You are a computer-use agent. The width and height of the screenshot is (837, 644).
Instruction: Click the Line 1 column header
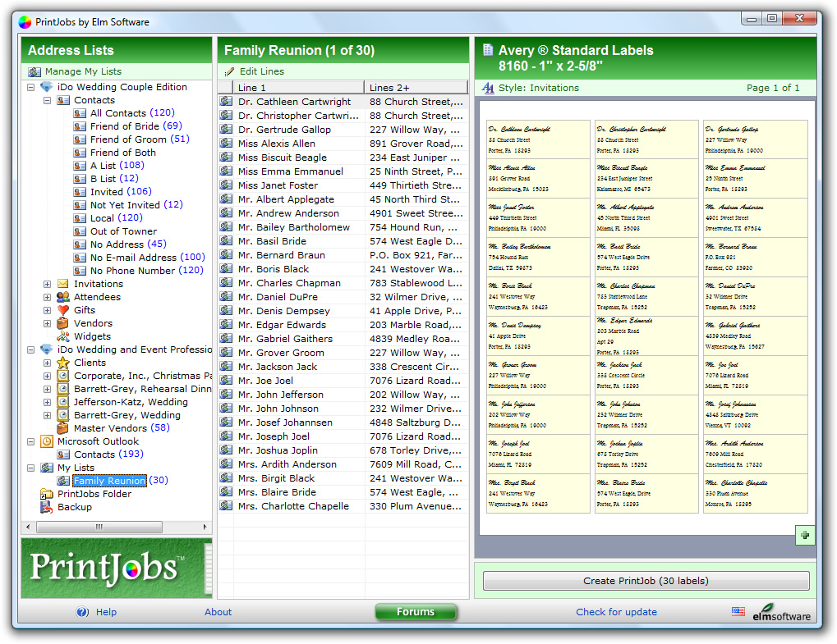298,88
